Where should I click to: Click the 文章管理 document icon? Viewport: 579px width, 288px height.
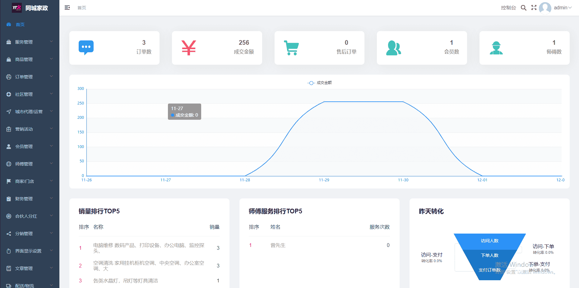point(9,268)
